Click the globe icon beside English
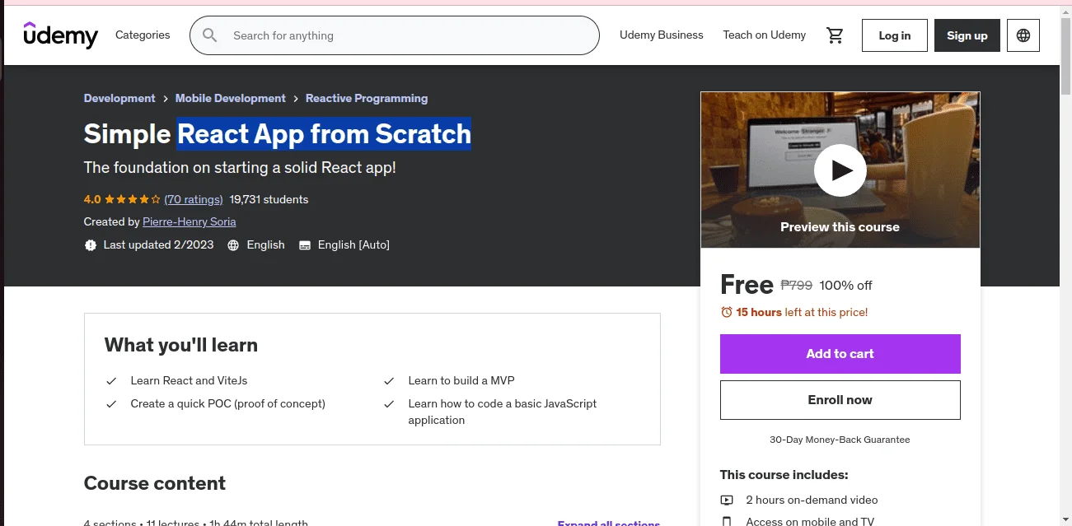 233,245
